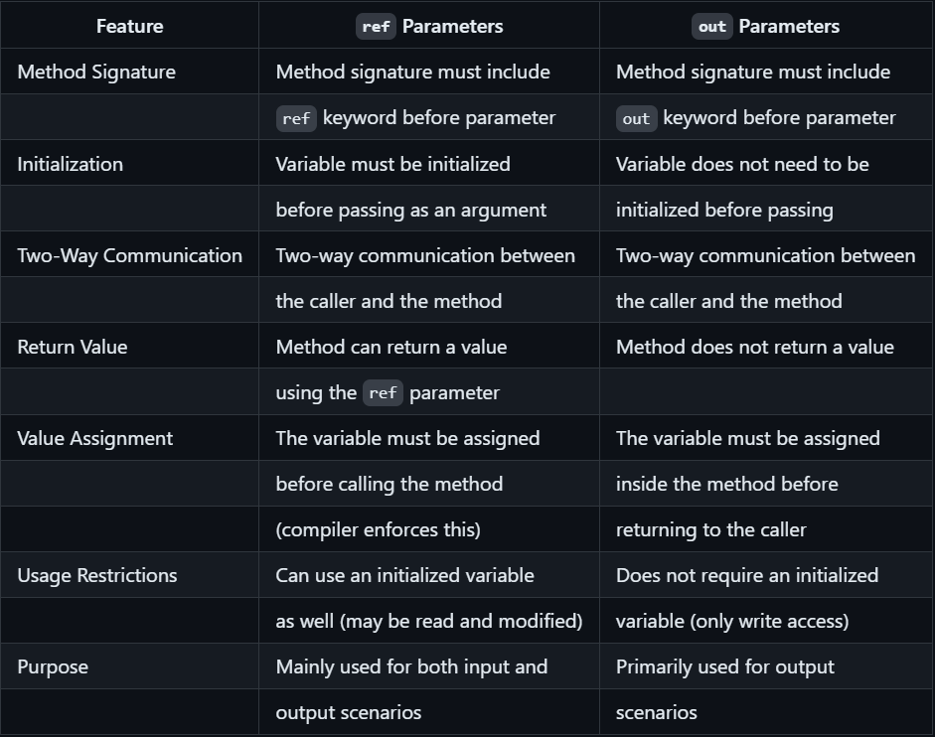
Task: Click the "ref" code badge in the header row
Action: (x=376, y=27)
